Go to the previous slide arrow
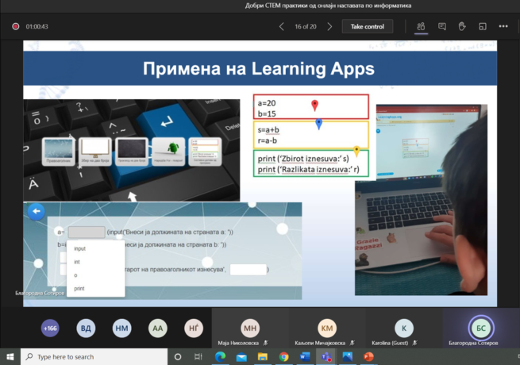Viewport: 520px width, 365px height. (281, 26)
